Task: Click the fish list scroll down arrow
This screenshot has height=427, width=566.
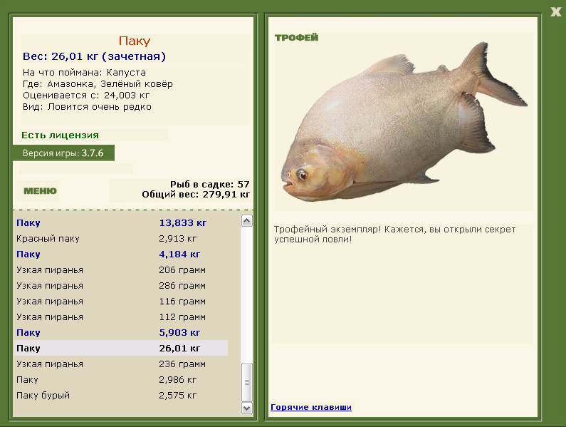Action: coord(247,408)
